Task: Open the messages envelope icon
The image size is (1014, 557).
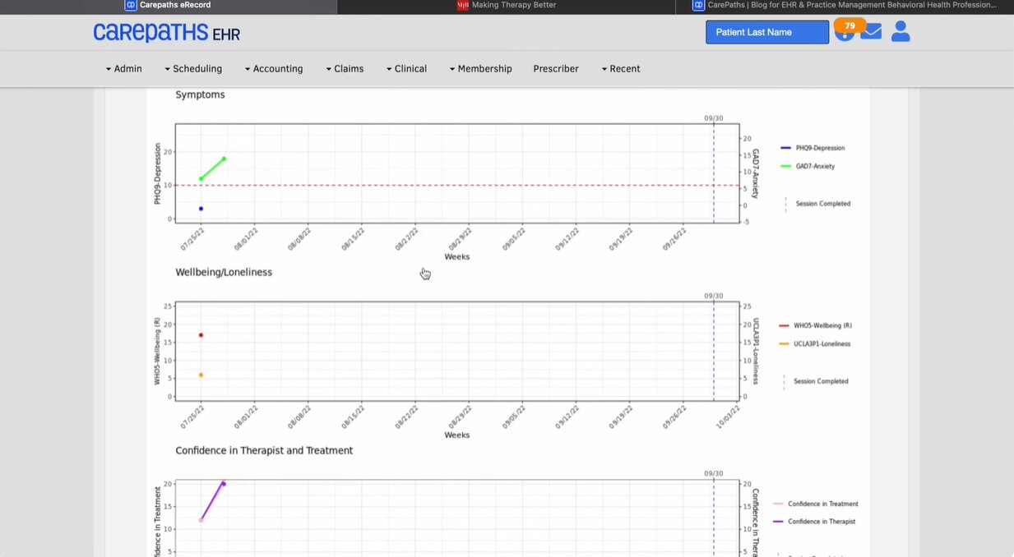Action: (x=871, y=33)
